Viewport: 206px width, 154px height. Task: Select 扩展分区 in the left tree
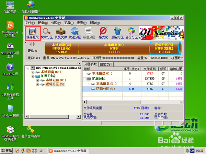tap(47, 76)
